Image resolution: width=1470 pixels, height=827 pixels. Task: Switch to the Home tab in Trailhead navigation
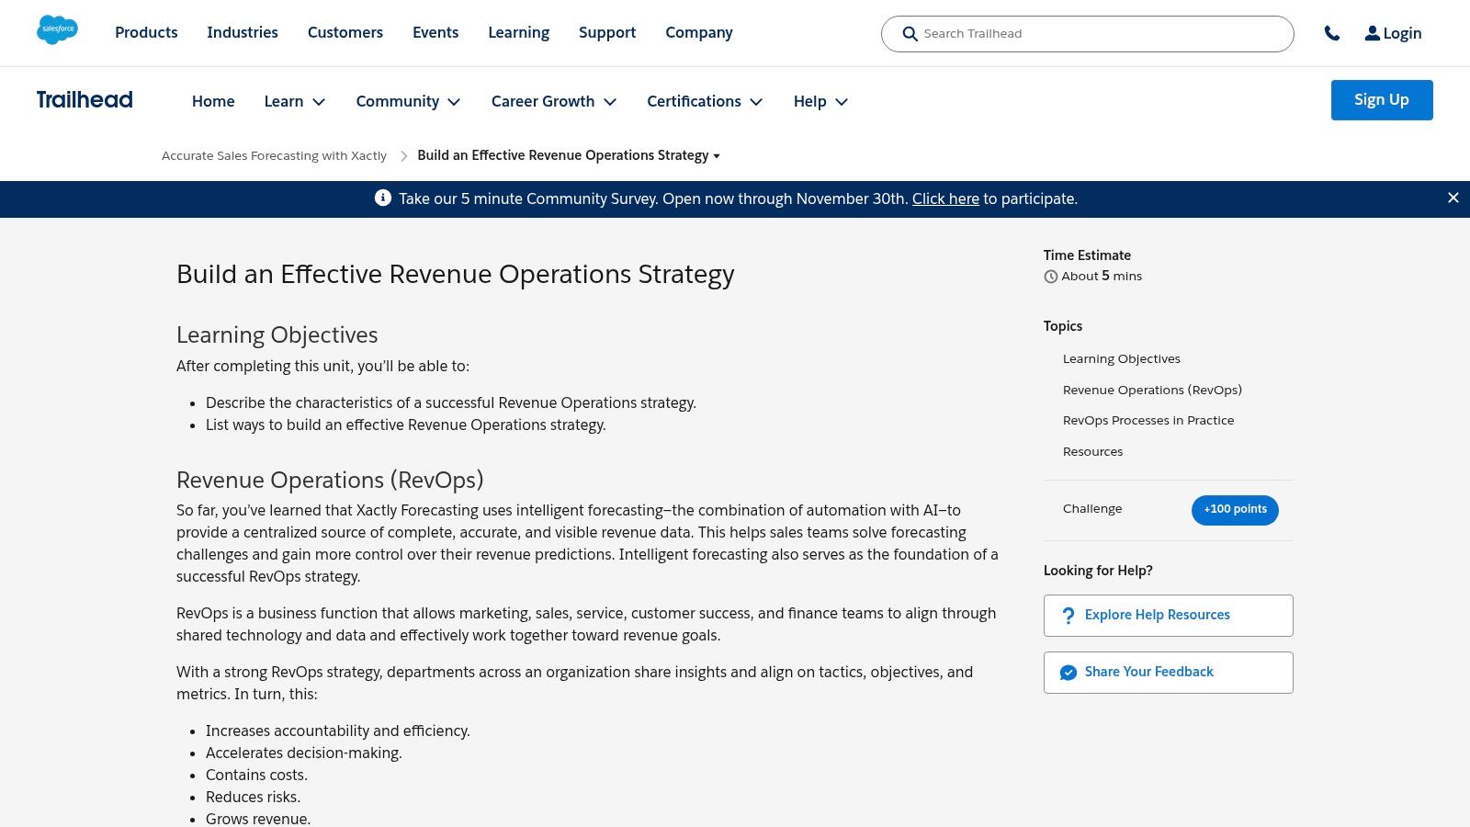[213, 101]
